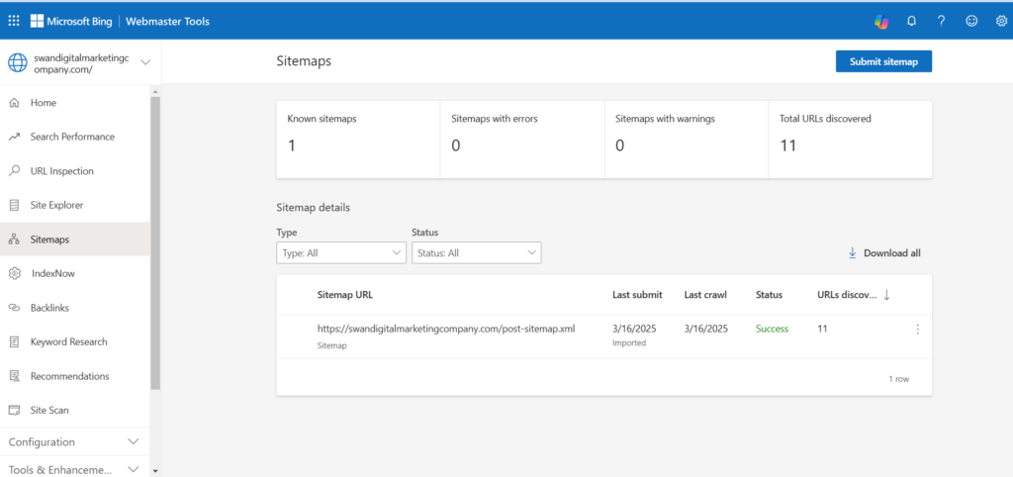1013x477 pixels.
Task: Click the sidebar scroll up arrow
Action: (155, 91)
